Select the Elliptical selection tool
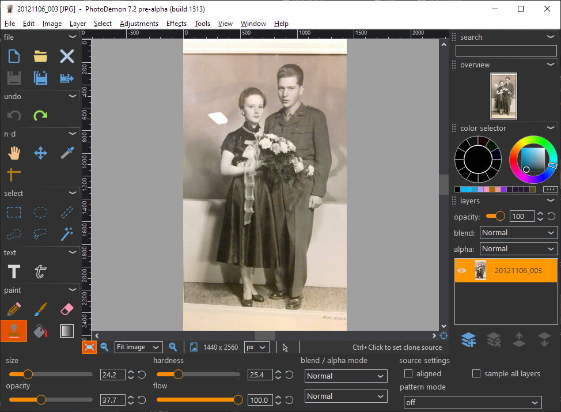 point(40,212)
